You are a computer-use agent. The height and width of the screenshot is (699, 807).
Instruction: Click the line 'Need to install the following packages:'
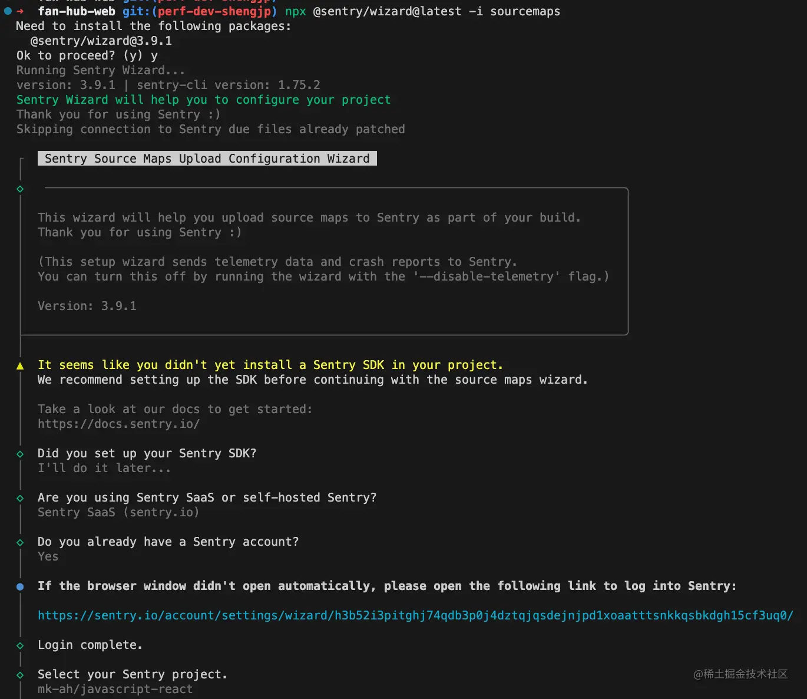pyautogui.click(x=154, y=26)
